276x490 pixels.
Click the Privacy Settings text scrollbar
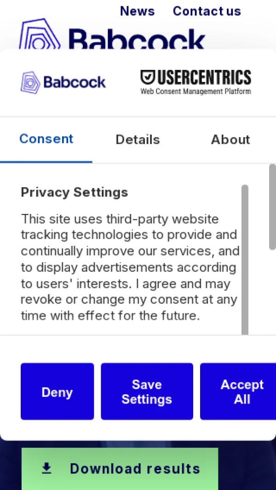pos(245,258)
